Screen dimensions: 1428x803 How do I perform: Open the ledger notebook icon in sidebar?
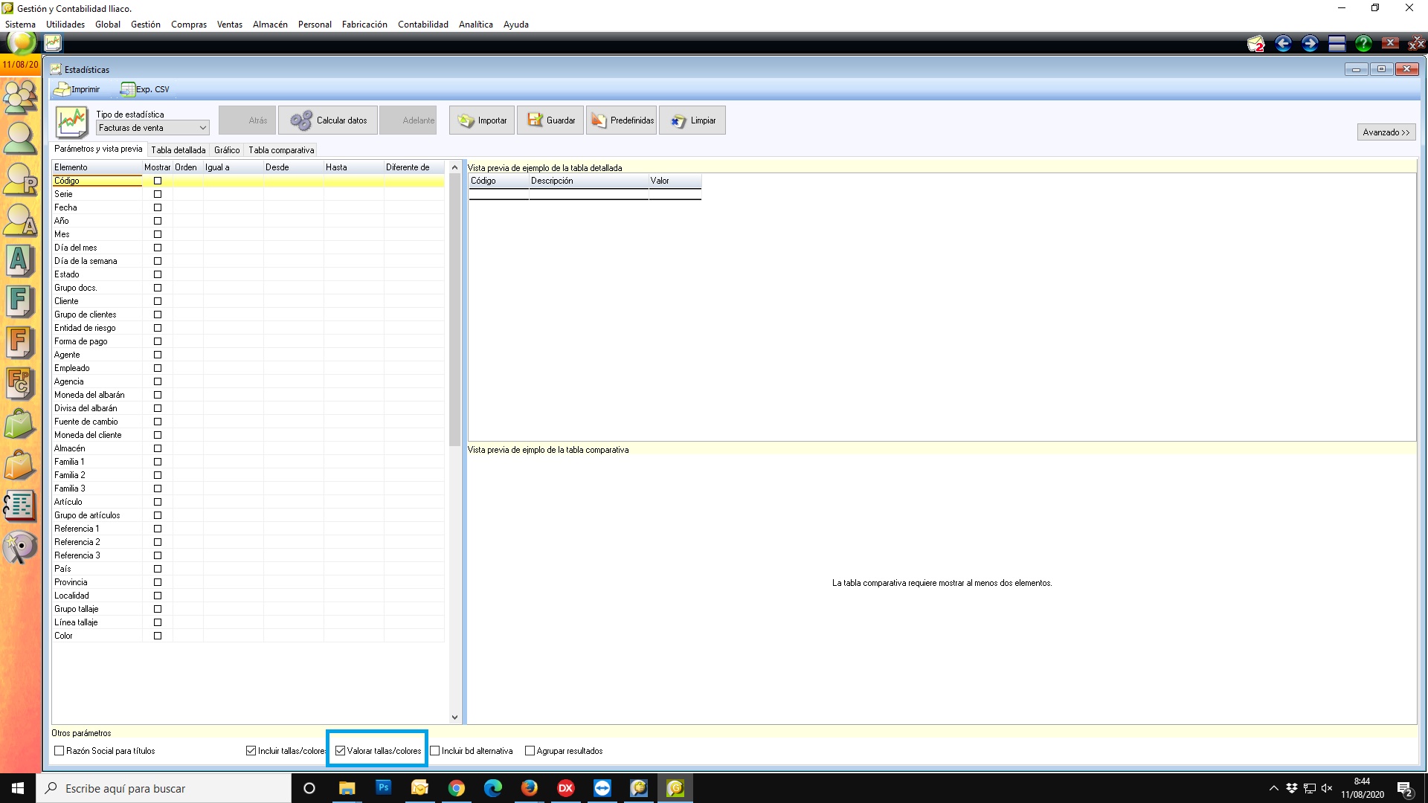[20, 506]
